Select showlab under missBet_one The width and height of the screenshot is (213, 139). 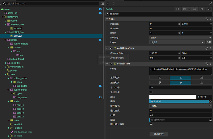18,28
